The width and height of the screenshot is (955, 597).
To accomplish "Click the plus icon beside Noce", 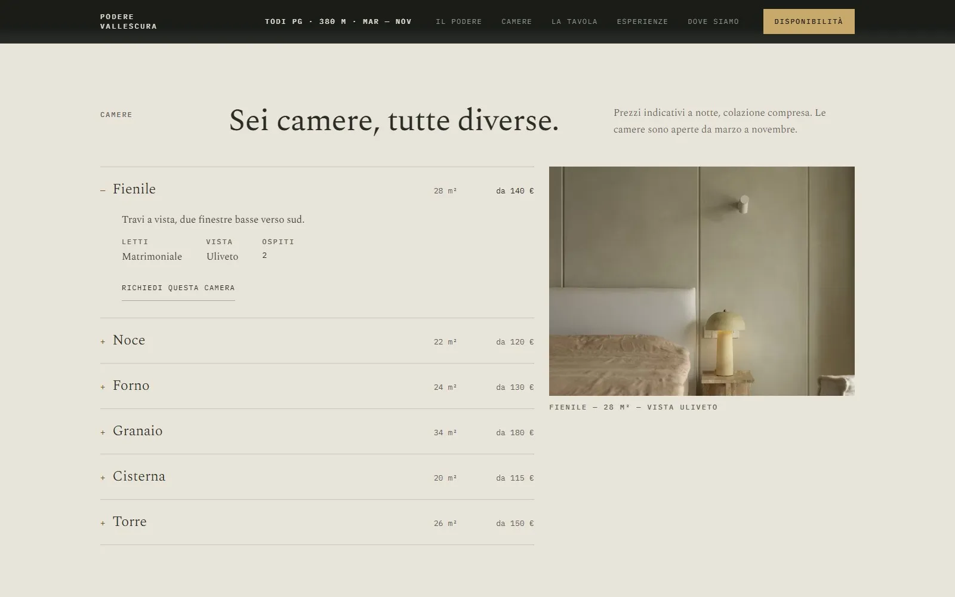I will coord(103,341).
